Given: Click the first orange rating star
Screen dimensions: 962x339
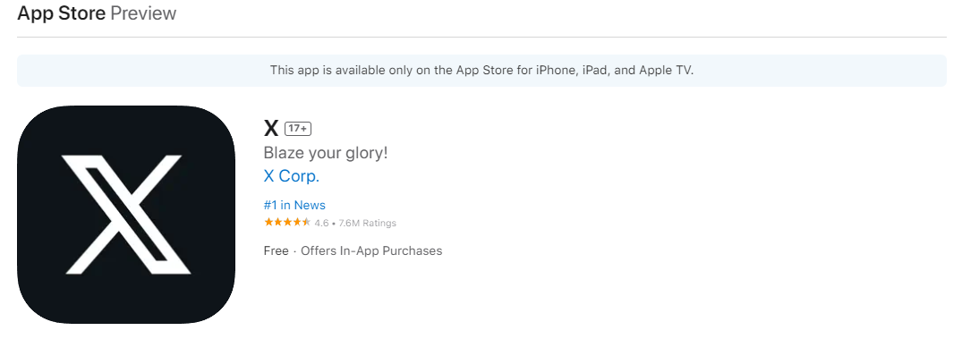Looking at the screenshot, I should 268,222.
